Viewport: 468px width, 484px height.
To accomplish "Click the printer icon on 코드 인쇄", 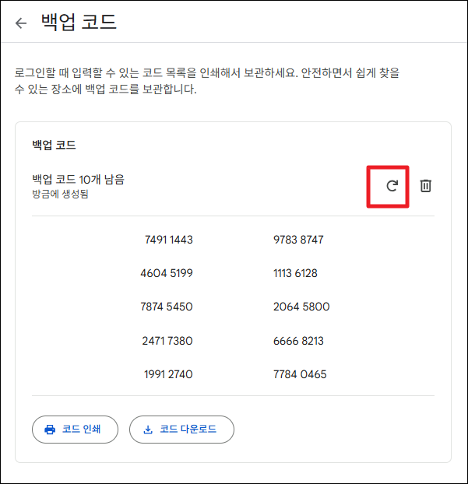I will pyautogui.click(x=50, y=429).
